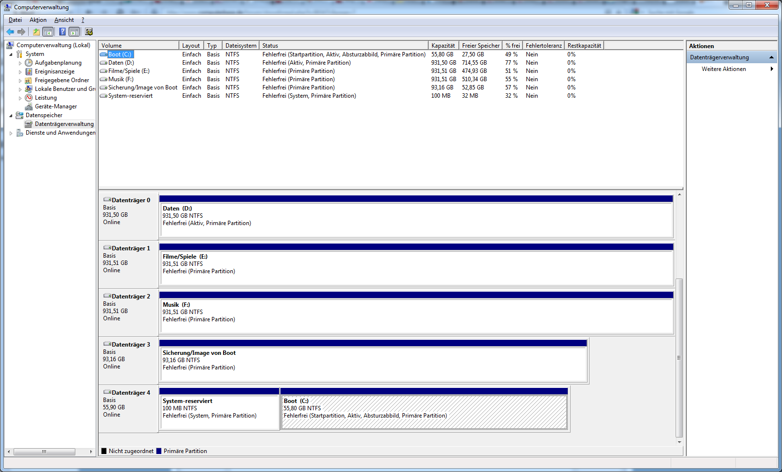Viewport: 782px width, 472px height.
Task: Click the blue Help question mark icon
Action: (62, 32)
